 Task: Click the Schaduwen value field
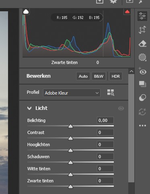coord(105,157)
